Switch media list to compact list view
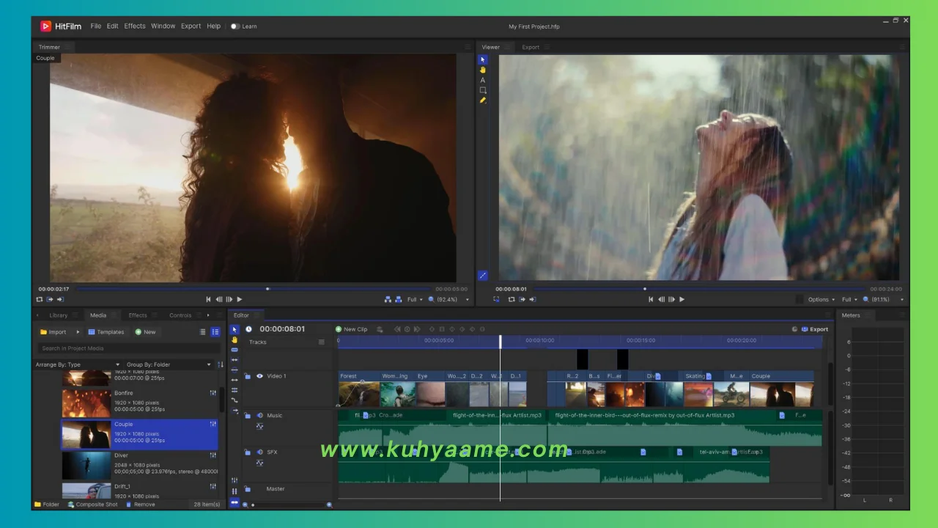 click(203, 332)
